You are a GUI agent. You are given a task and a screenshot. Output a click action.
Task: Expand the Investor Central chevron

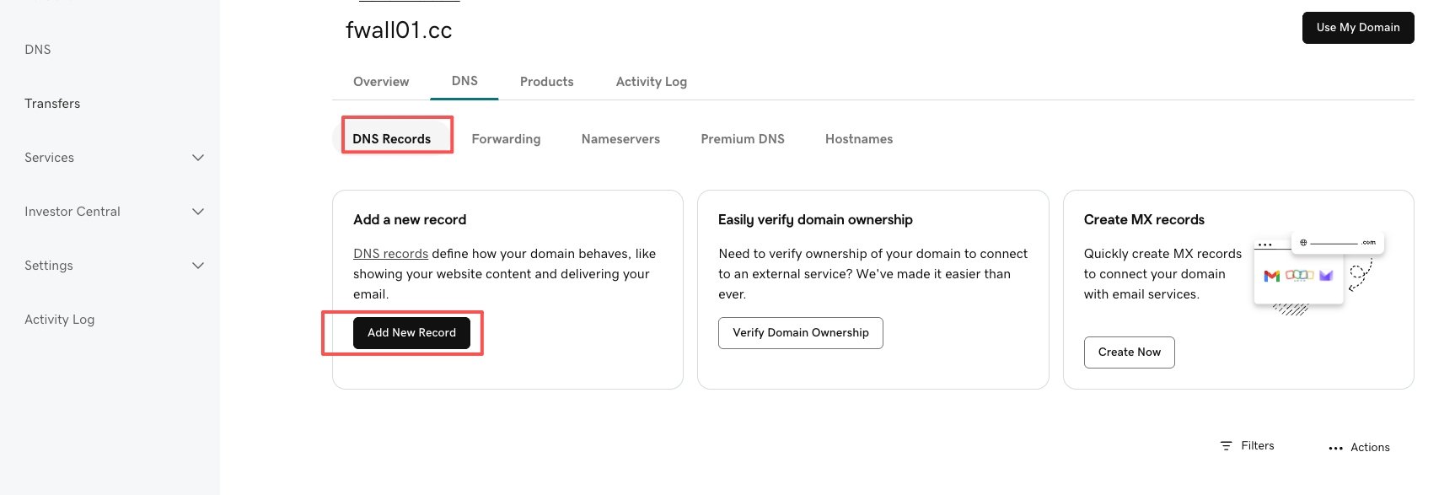198,212
